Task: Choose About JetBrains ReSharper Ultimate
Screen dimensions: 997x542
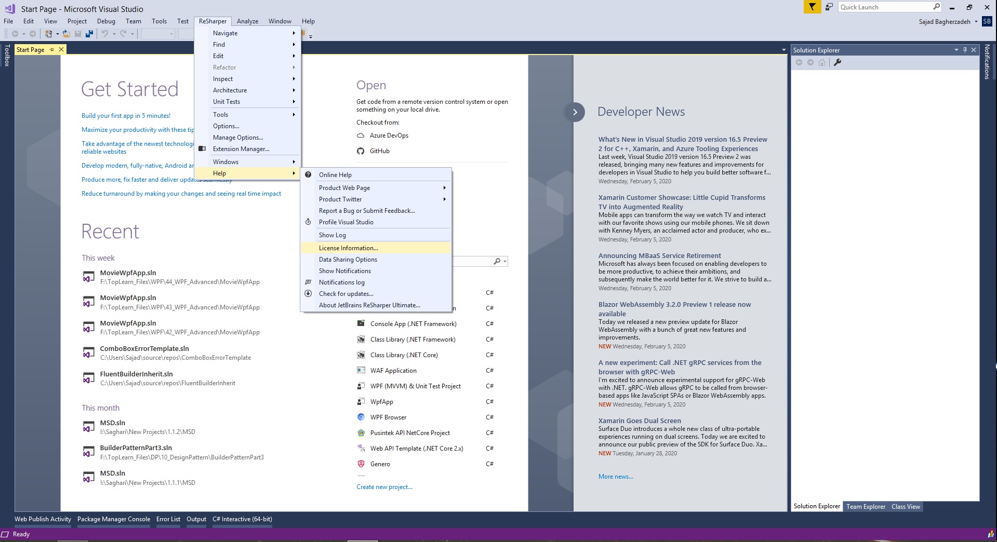Action: 376,305
